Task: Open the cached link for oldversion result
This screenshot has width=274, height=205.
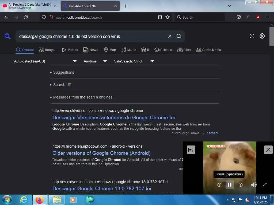Action: click(212, 133)
